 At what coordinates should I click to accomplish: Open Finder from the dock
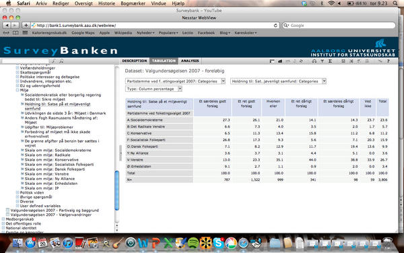pos(18,243)
